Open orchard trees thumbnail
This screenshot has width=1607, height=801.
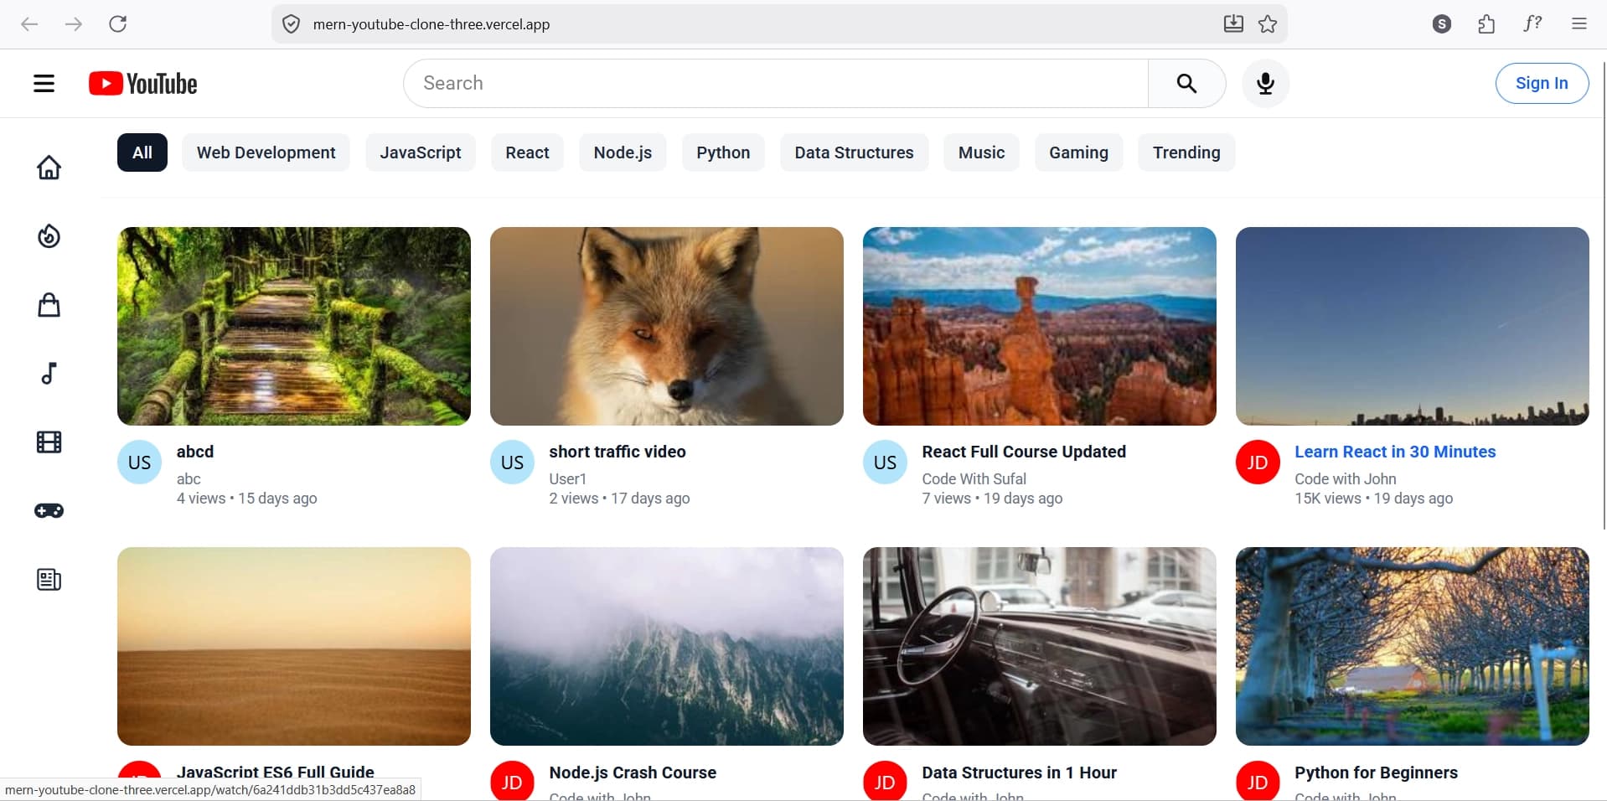click(x=1413, y=646)
